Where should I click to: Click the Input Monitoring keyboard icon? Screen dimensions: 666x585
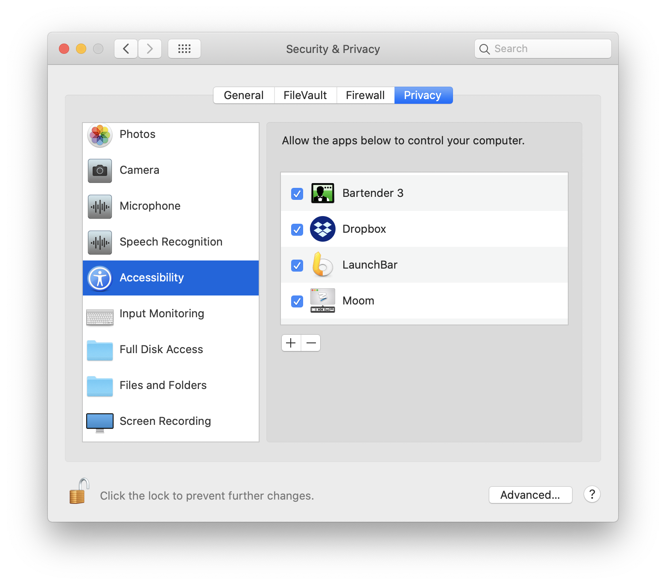pos(100,317)
